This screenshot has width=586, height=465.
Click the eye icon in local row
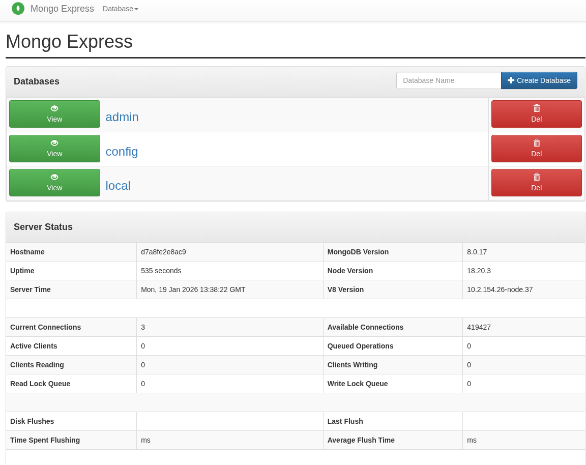coord(54,177)
